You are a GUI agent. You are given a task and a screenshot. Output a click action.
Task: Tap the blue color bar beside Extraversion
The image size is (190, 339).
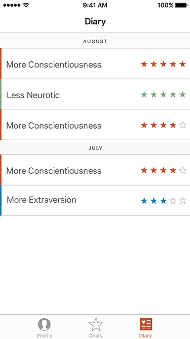tap(1, 200)
